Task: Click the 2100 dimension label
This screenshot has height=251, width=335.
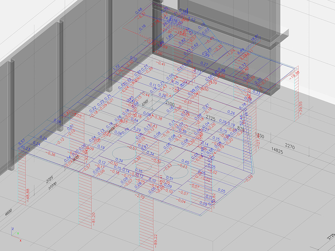Action: 170,104
